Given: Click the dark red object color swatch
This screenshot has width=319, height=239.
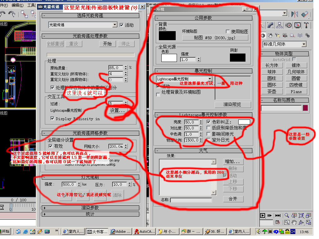Looking at the screenshot, I should tap(305, 108).
